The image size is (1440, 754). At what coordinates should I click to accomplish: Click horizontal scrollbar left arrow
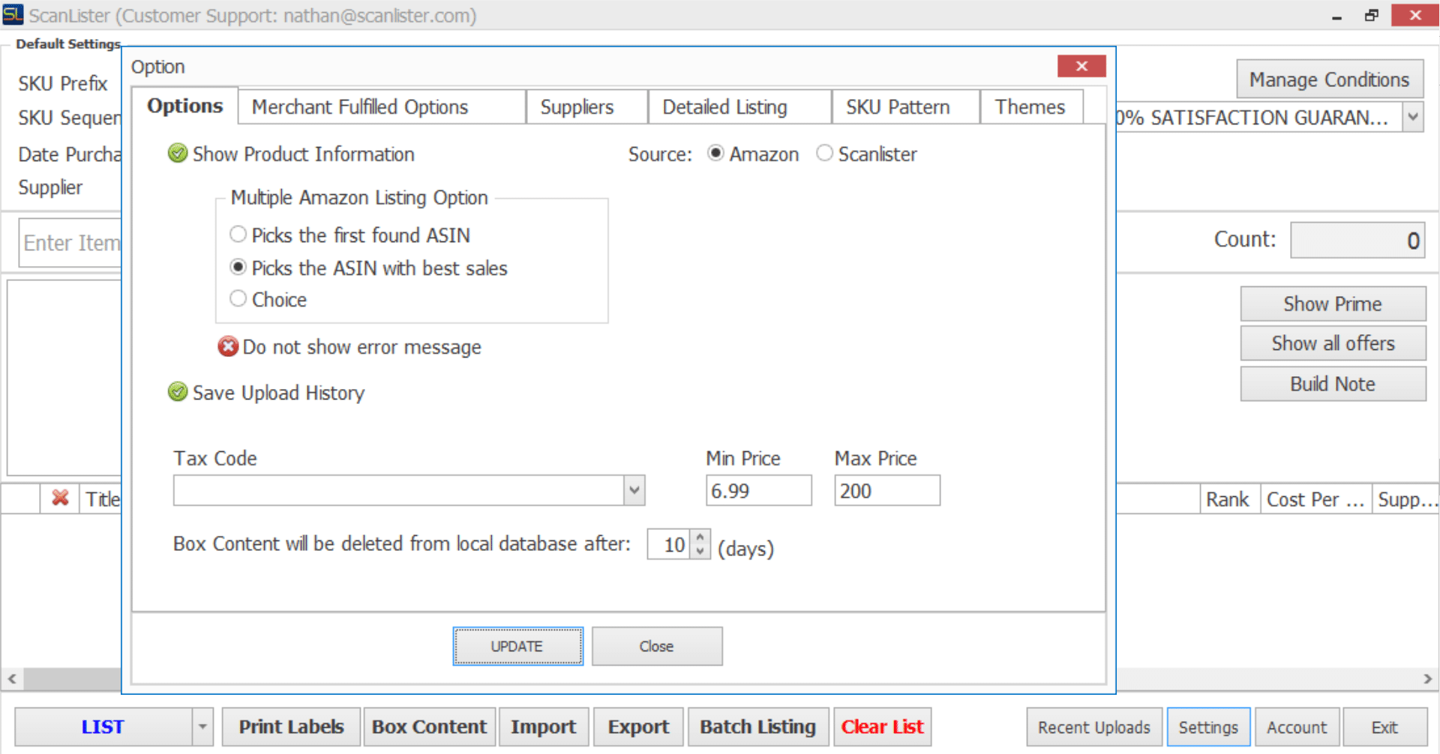click(x=12, y=678)
